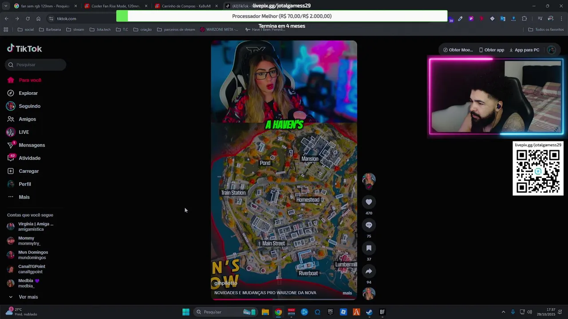Open the spinning sound disc icon

pos(369,293)
